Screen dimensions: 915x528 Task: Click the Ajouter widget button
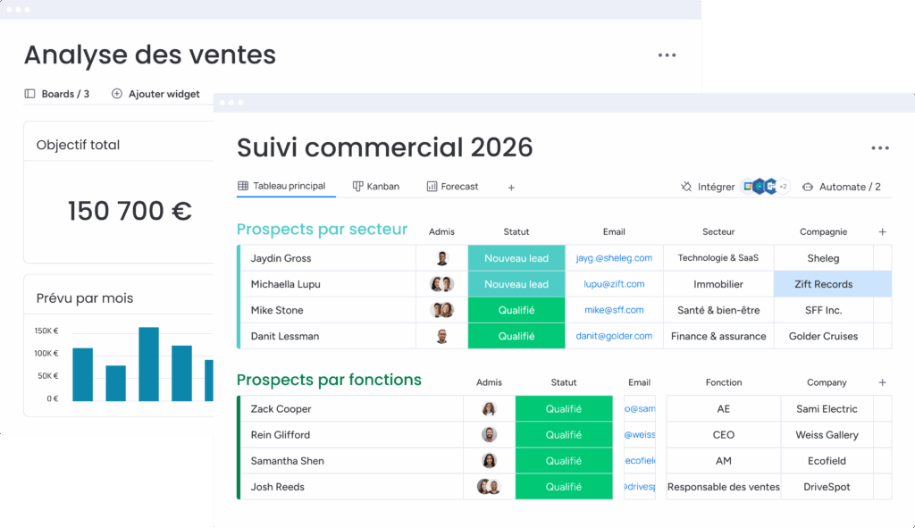click(155, 94)
